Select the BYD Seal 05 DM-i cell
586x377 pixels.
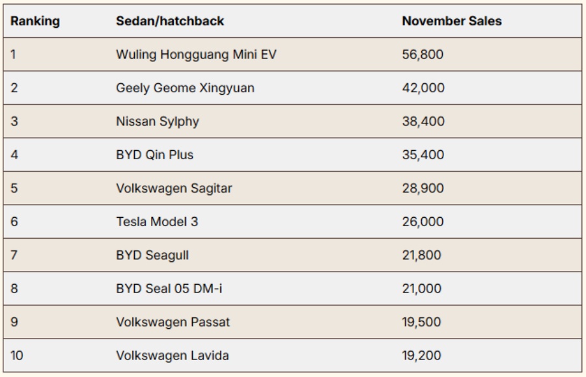pos(169,289)
